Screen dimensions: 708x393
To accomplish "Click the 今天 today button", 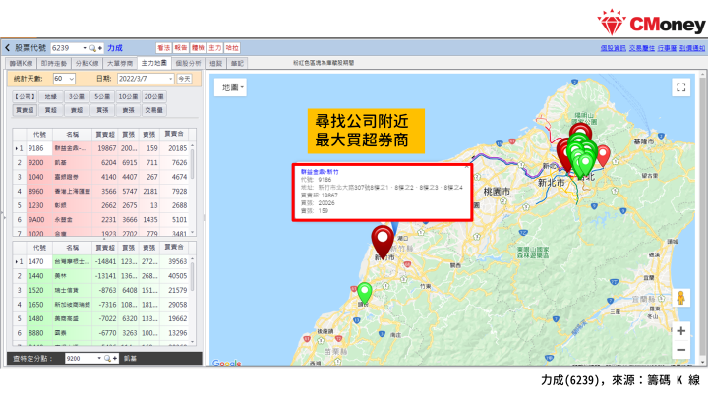I will (184, 79).
